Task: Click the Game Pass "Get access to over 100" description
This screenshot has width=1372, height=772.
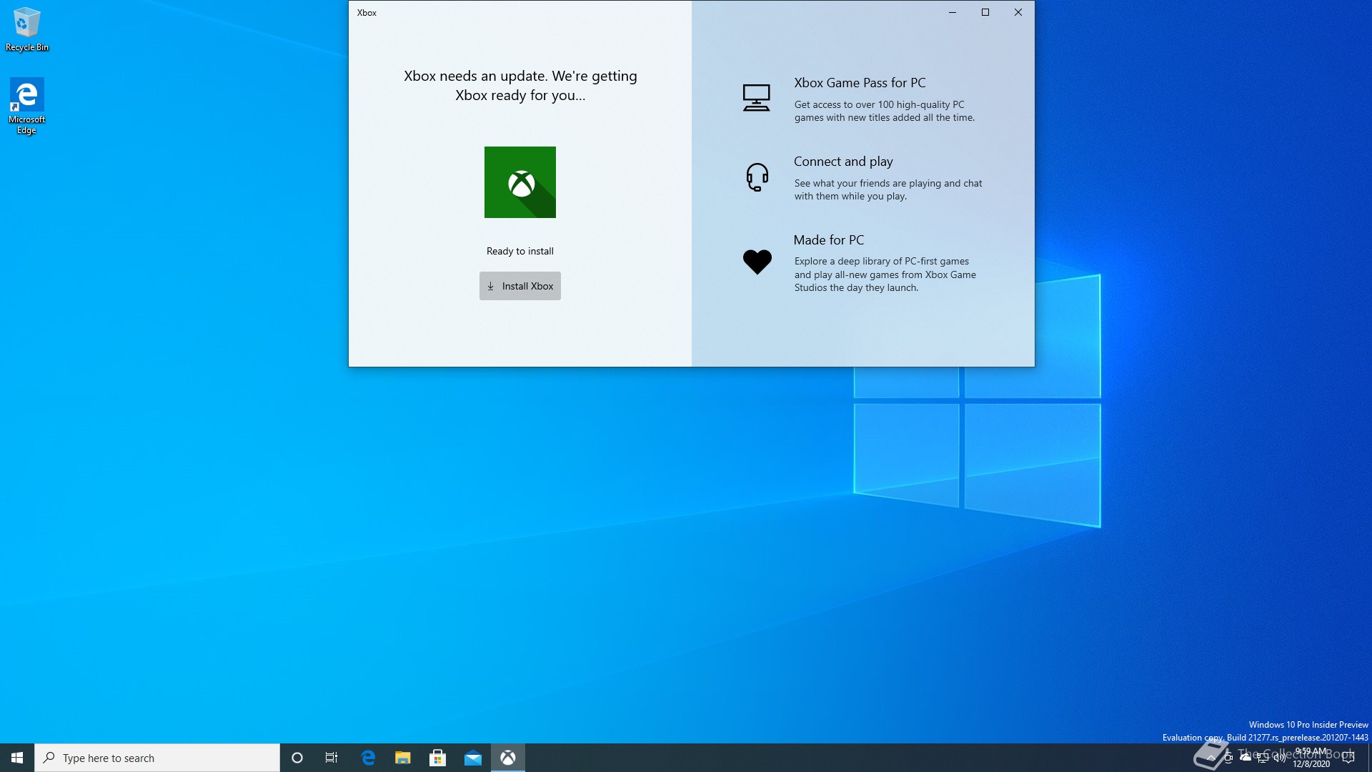Action: (884, 111)
